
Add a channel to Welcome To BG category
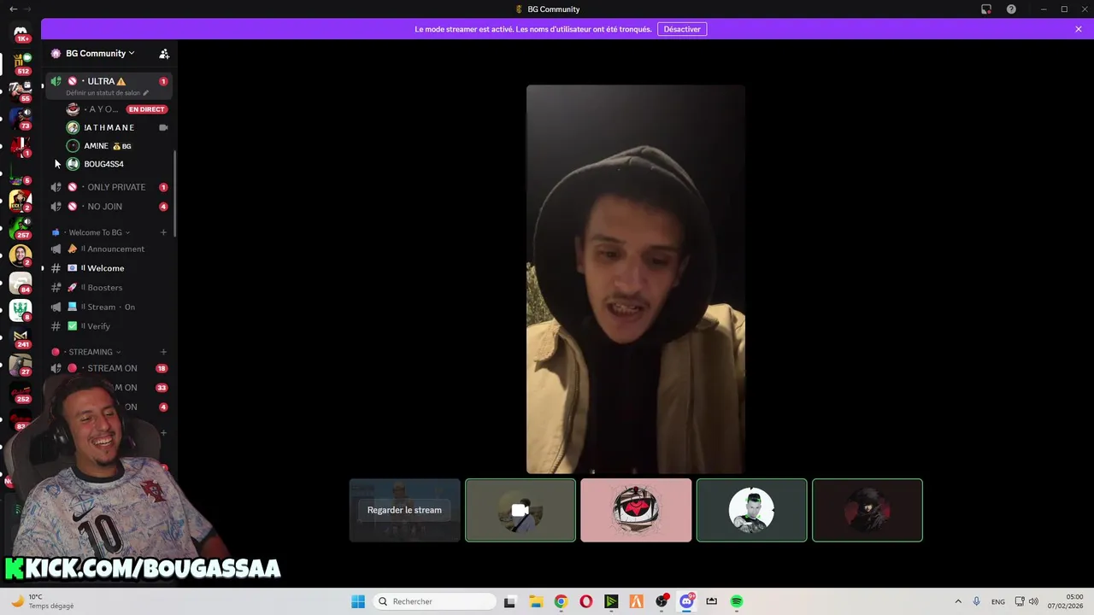click(163, 232)
